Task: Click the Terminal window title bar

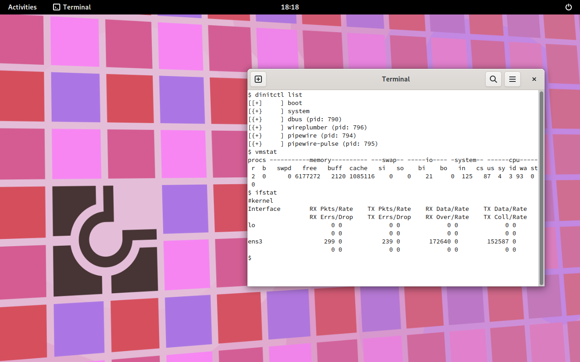Action: tap(396, 79)
